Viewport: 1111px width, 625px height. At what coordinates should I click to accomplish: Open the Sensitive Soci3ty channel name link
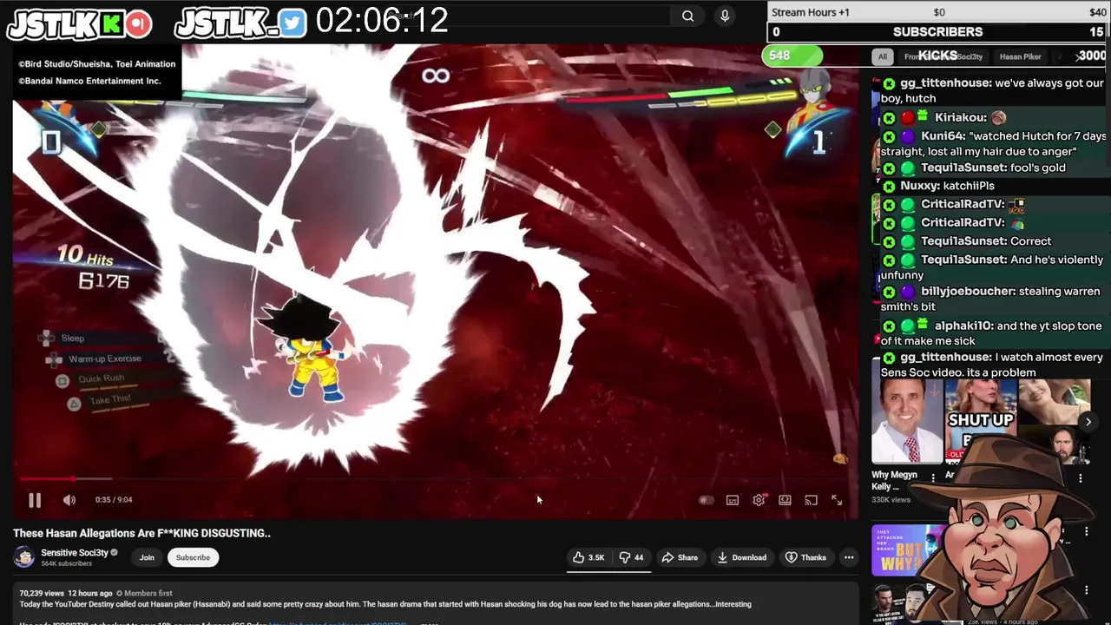coord(75,553)
